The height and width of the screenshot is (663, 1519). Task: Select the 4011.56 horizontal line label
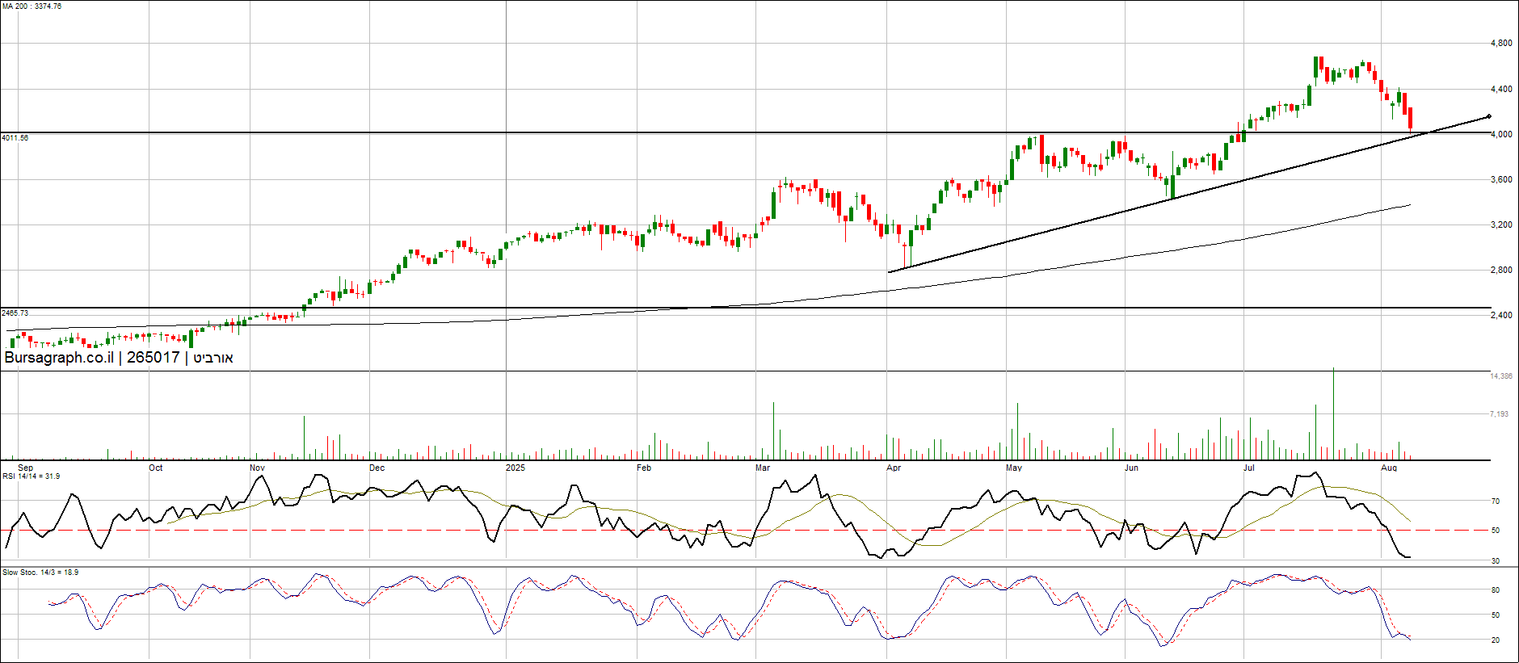15,138
